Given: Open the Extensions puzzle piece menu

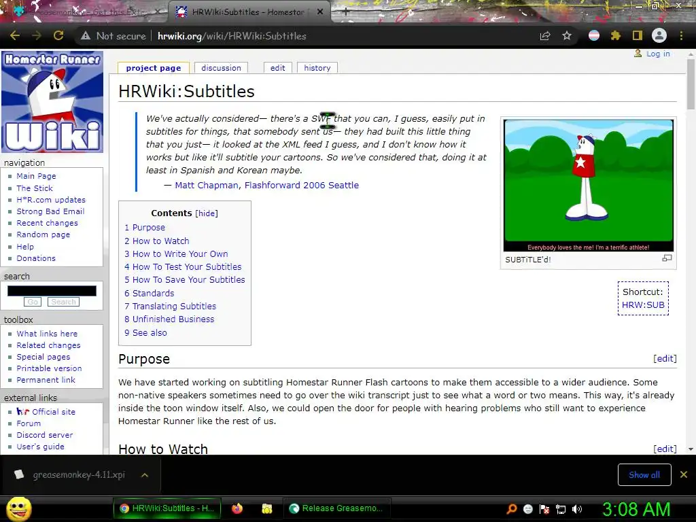Looking at the screenshot, I should 616,36.
